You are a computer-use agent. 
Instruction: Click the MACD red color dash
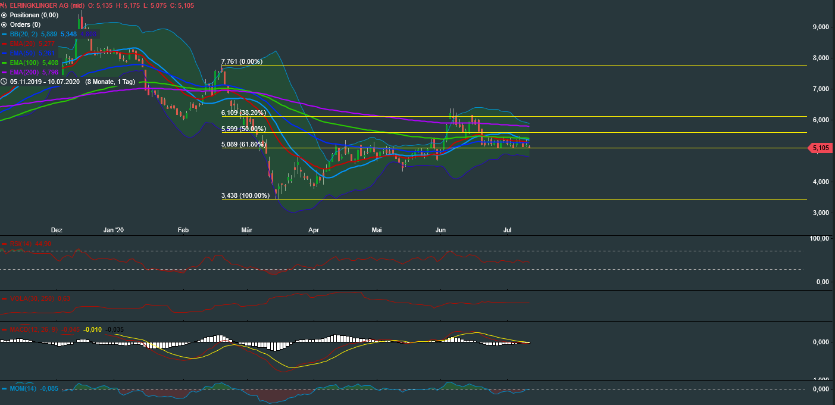[4, 329]
